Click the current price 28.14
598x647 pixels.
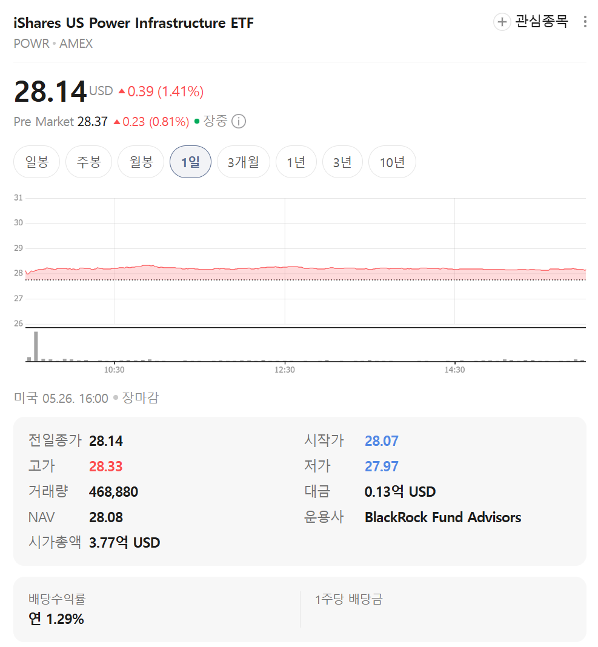coord(50,91)
